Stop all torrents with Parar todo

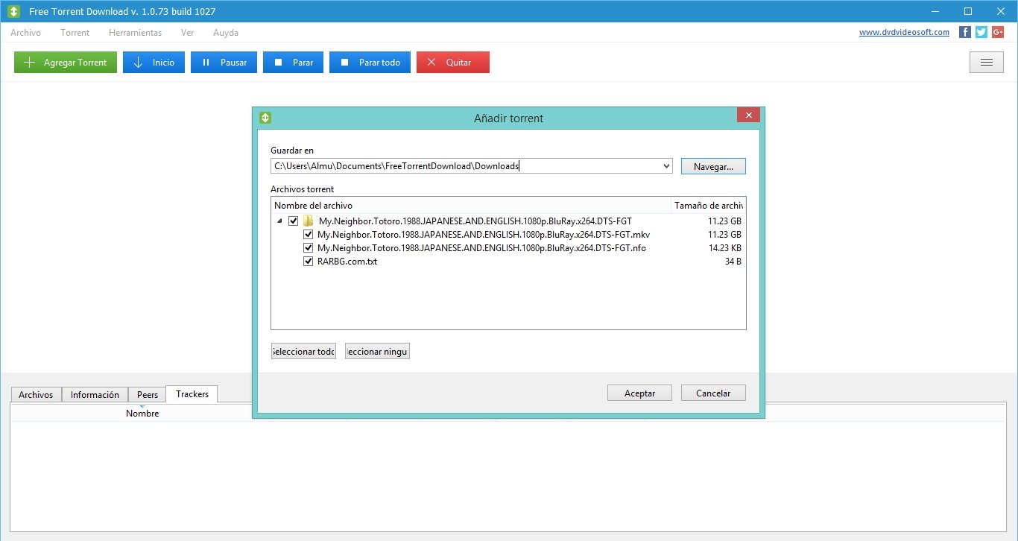coord(370,63)
